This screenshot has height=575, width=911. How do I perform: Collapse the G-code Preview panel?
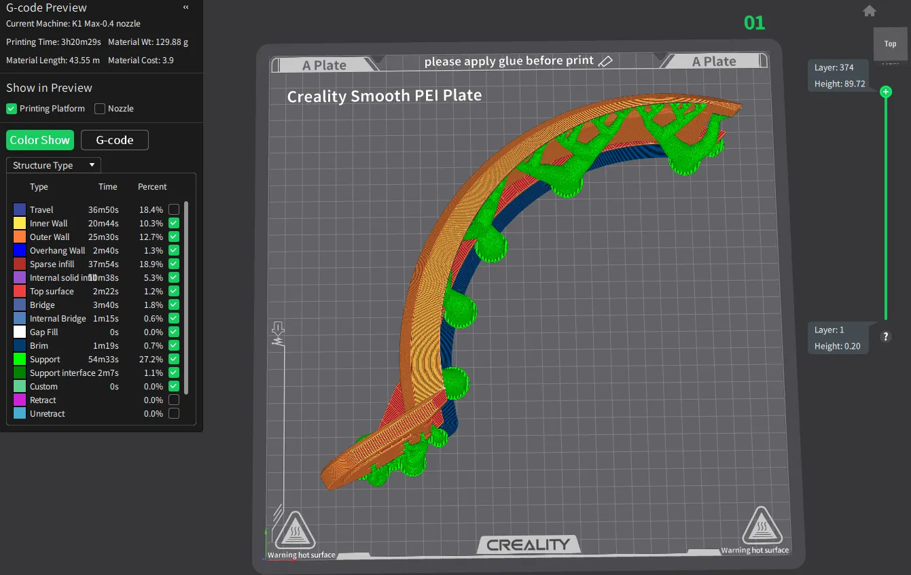tap(186, 7)
